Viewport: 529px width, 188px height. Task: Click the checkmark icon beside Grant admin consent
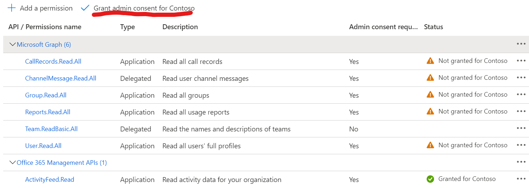point(85,8)
